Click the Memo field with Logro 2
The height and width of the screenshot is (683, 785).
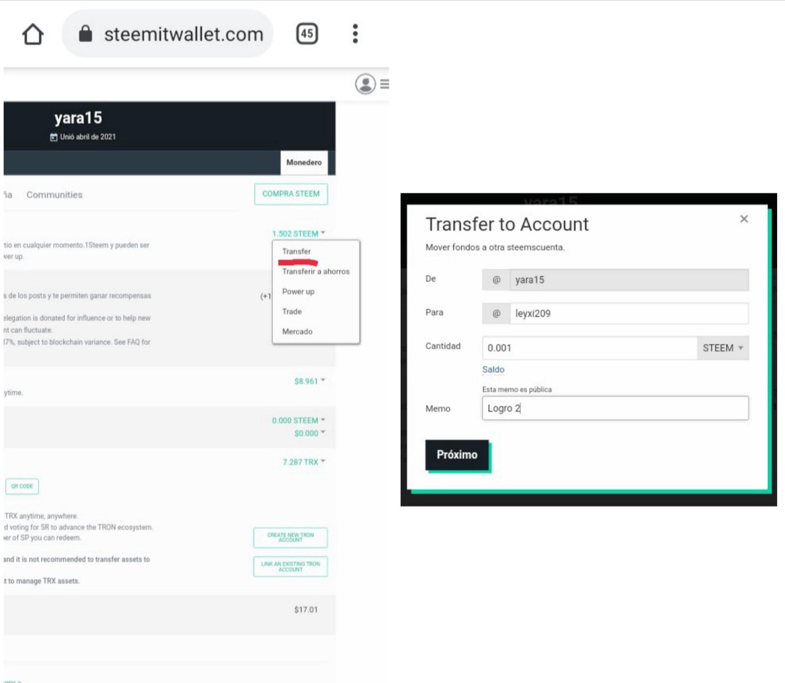click(x=615, y=408)
